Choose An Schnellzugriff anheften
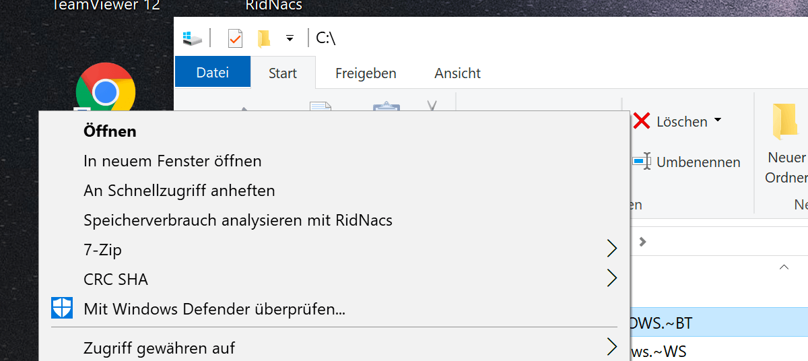This screenshot has height=361, width=808. click(x=335, y=191)
